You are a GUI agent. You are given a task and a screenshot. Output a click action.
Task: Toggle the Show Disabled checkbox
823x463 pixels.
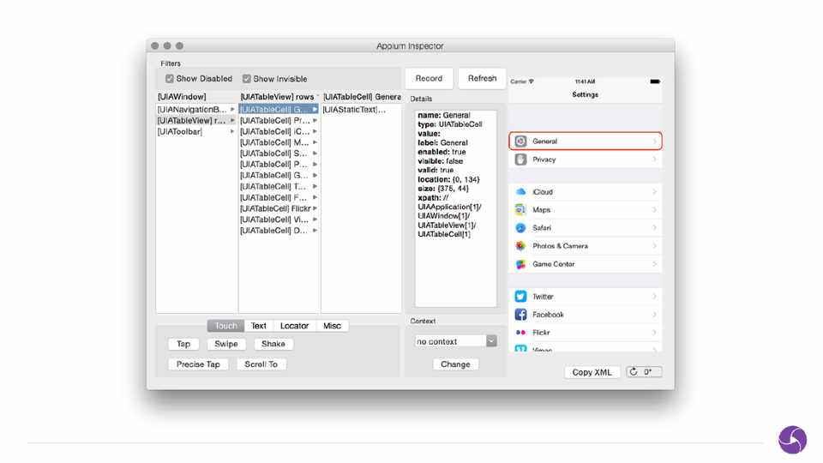(170, 79)
